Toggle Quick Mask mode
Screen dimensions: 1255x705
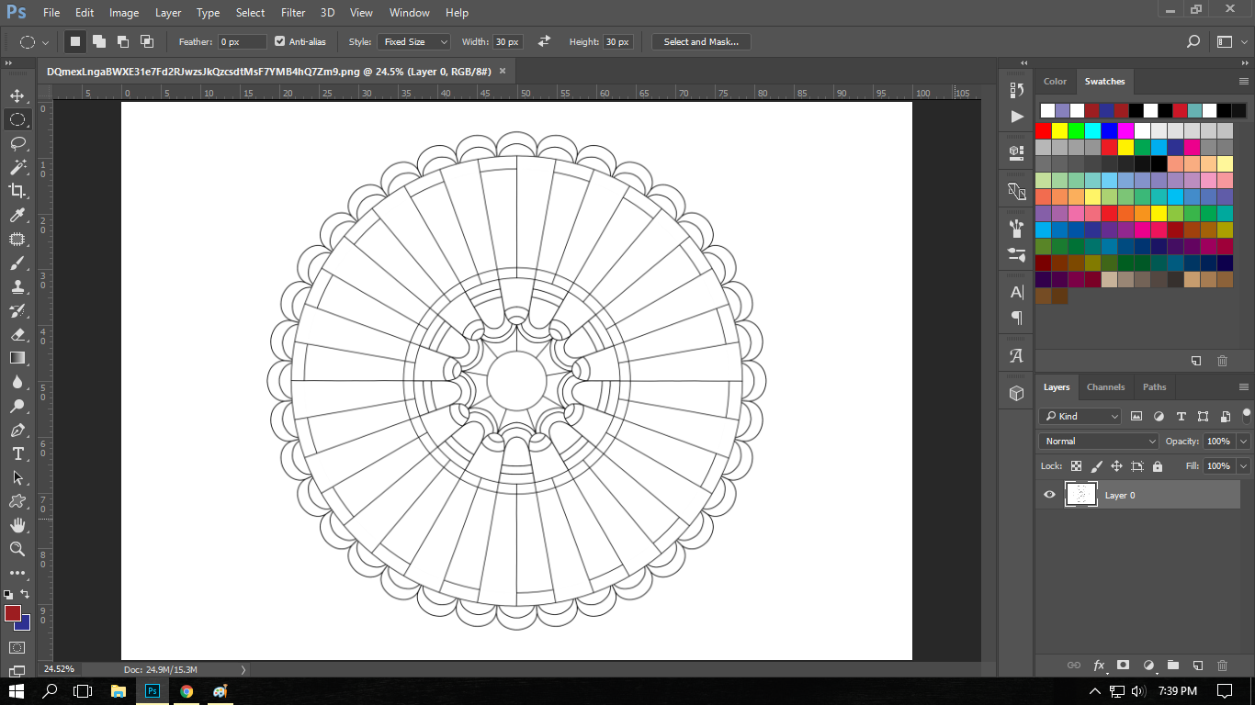17,647
